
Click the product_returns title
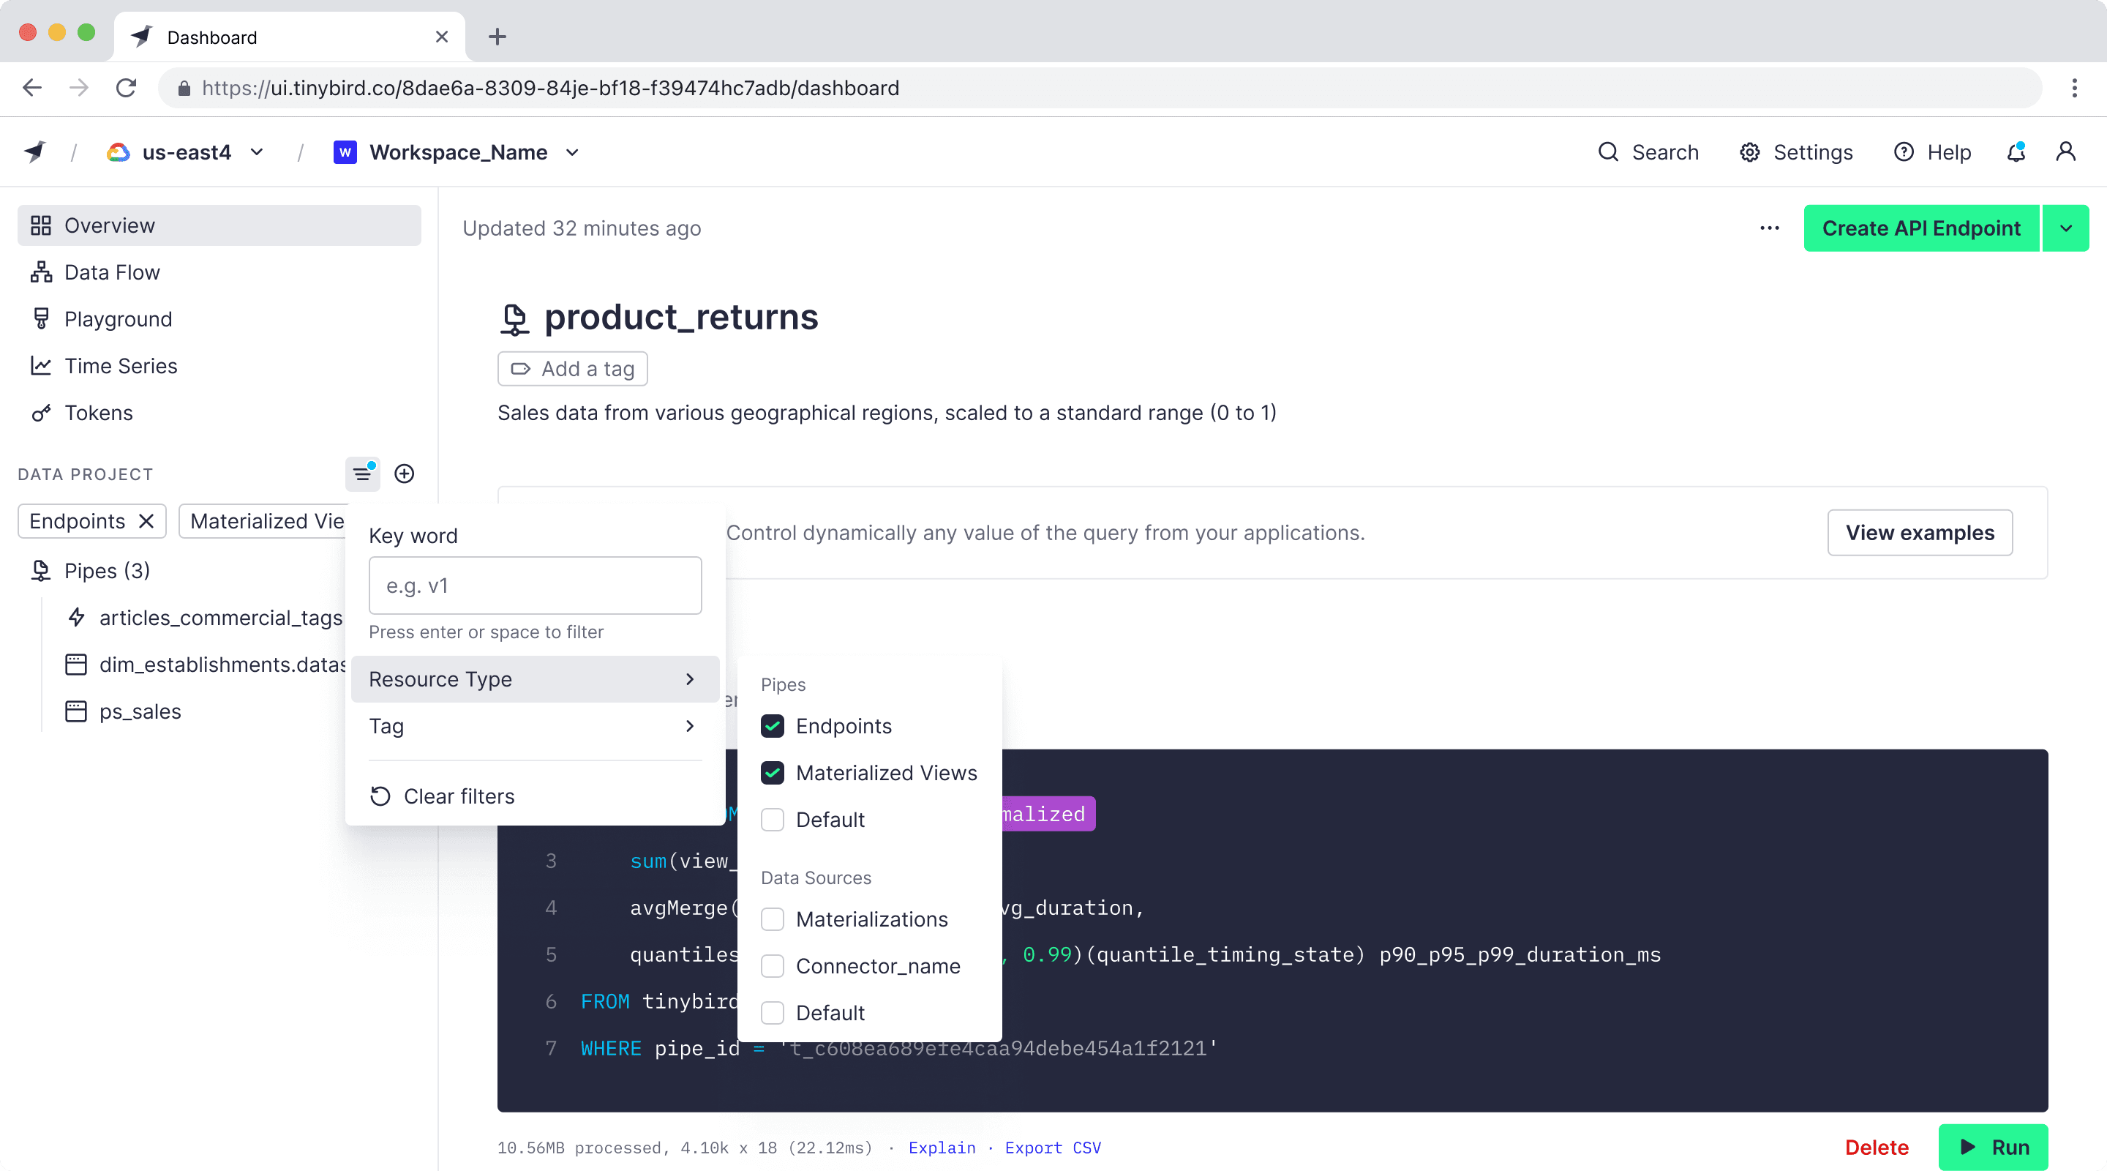tap(680, 318)
